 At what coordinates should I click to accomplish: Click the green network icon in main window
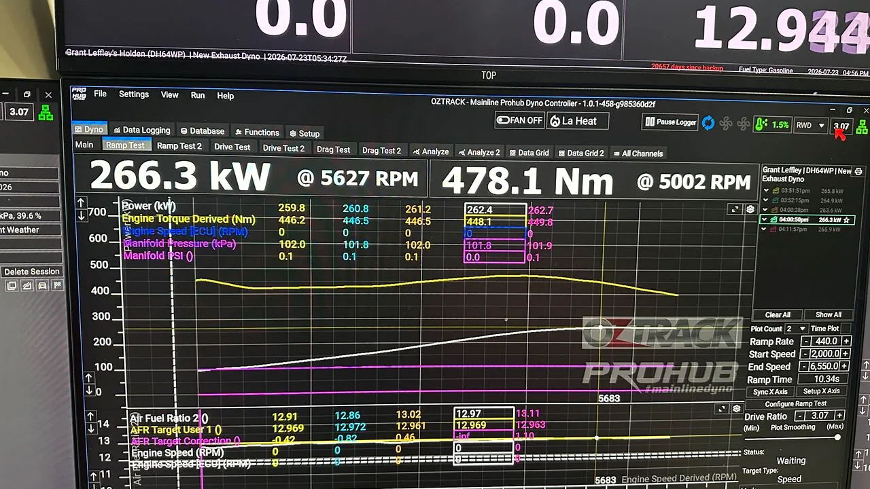click(x=863, y=127)
